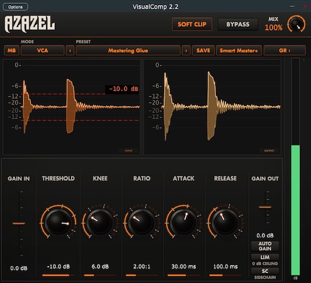Viewport: 311px width, 283px height.
Task: Click the OUTPUT label in the waveform display
Action: coord(269,151)
